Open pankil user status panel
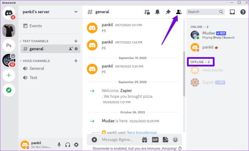 [x=37, y=145]
